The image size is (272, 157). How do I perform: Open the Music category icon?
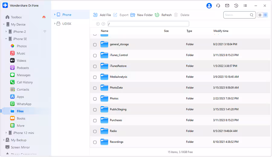click(12, 53)
